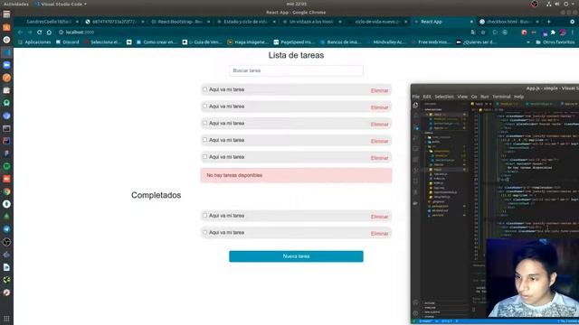Open the Aplicaciones shortcut in bookmarks bar
This screenshot has height=325, width=579.
[x=34, y=42]
